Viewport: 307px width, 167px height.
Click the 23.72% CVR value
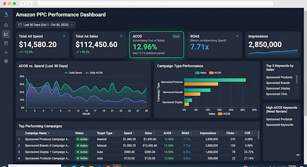(x=249, y=152)
